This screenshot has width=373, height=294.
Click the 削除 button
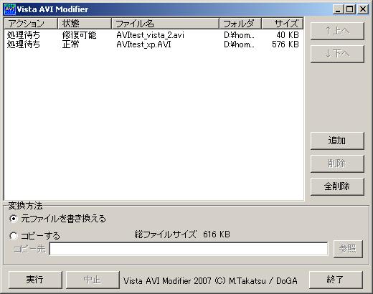(x=337, y=163)
